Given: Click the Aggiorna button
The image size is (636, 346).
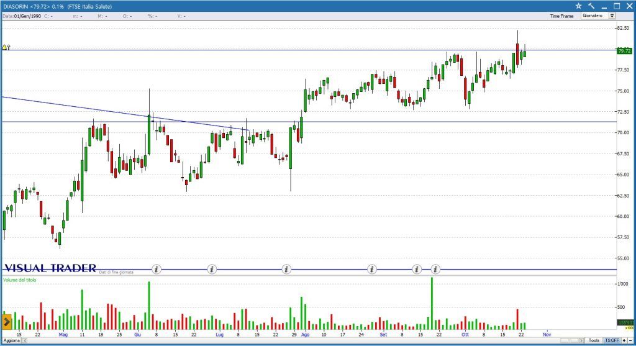Looking at the screenshot, I should coord(11,341).
